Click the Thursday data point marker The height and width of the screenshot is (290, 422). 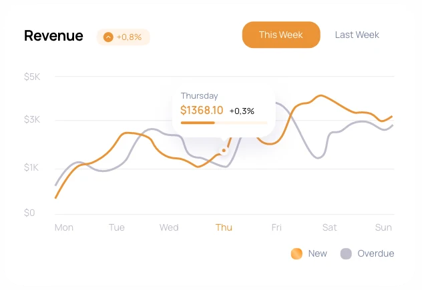click(224, 151)
